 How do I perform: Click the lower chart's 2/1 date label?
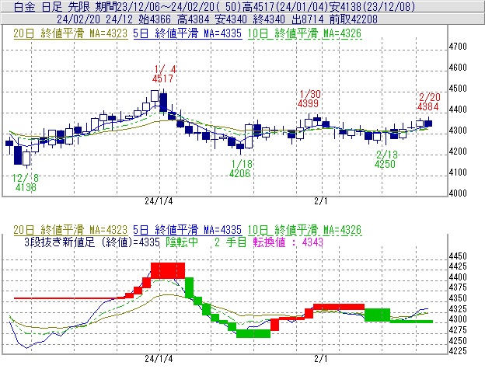coord(321,359)
